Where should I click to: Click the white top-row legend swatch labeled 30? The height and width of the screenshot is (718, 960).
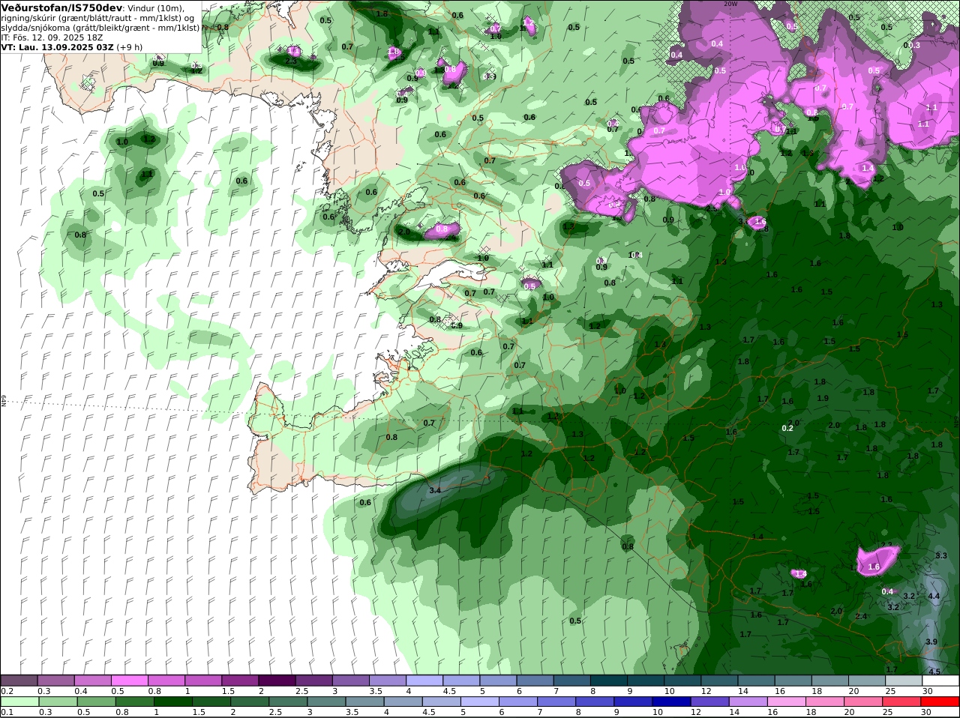tap(940, 681)
